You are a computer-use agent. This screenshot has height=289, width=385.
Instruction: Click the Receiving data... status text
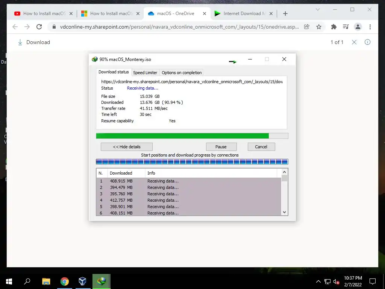(142, 88)
